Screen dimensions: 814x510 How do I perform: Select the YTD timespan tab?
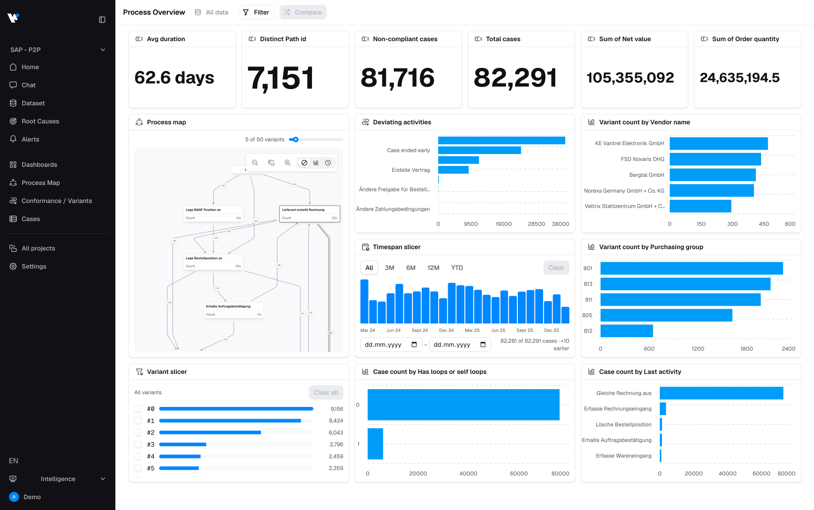pos(457,268)
